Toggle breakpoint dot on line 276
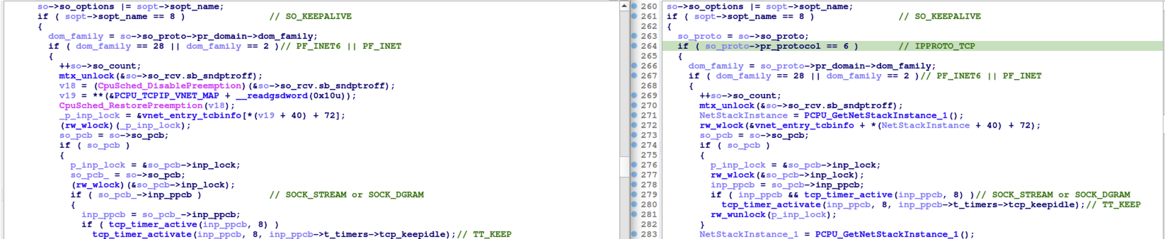Screen dimensions: 1165x239 click(x=634, y=164)
